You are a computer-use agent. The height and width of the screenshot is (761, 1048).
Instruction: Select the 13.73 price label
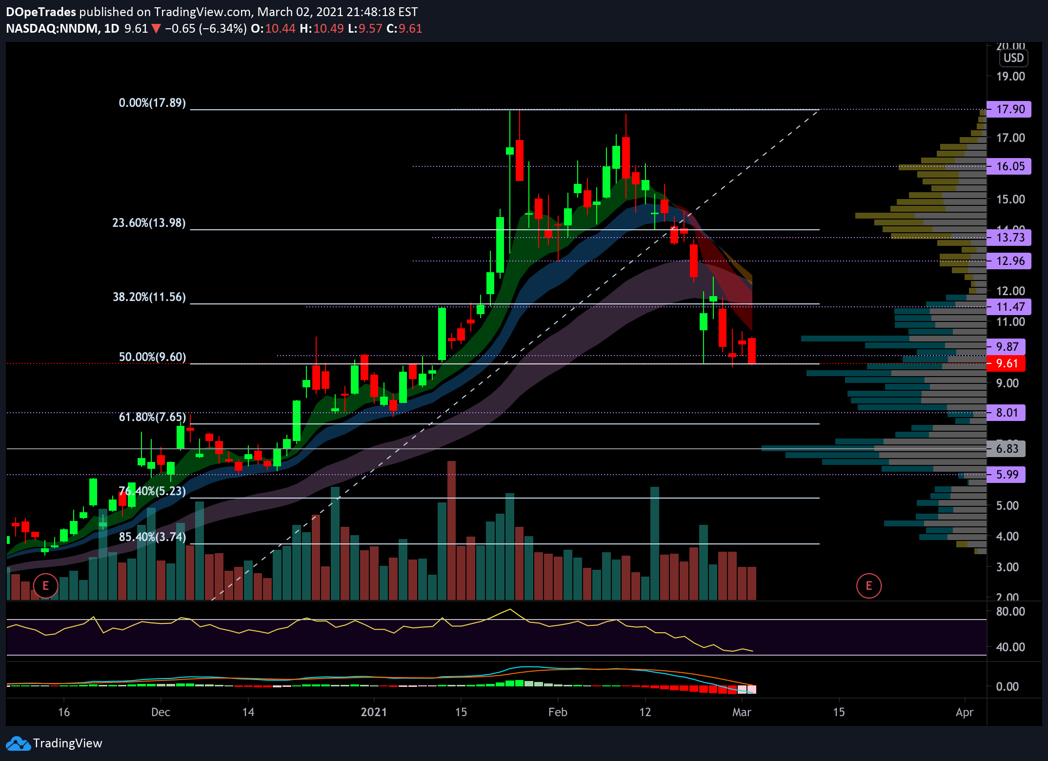click(x=1009, y=238)
